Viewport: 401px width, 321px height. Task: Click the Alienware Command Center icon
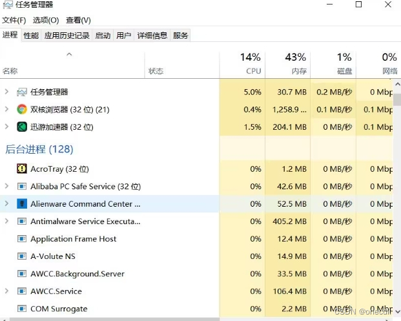[22, 204]
